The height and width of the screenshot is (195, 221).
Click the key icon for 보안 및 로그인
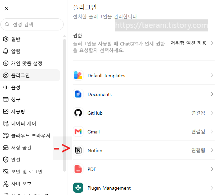pyautogui.click(x=6, y=172)
